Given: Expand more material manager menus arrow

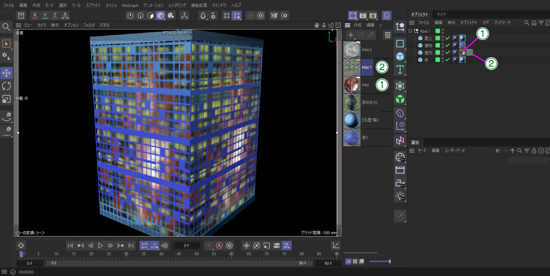Looking at the screenshot, I should click(381, 25).
